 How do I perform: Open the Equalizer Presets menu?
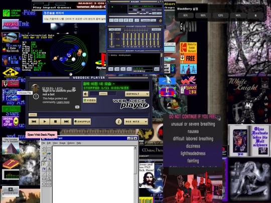156,30
